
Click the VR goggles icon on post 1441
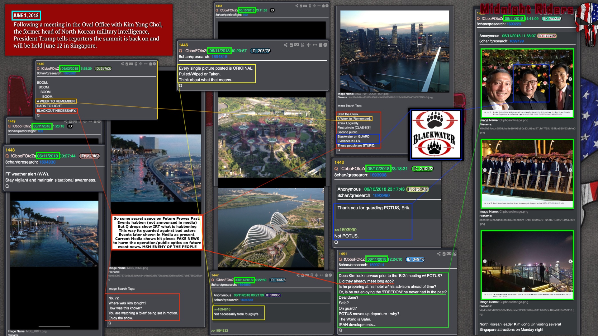305,6
